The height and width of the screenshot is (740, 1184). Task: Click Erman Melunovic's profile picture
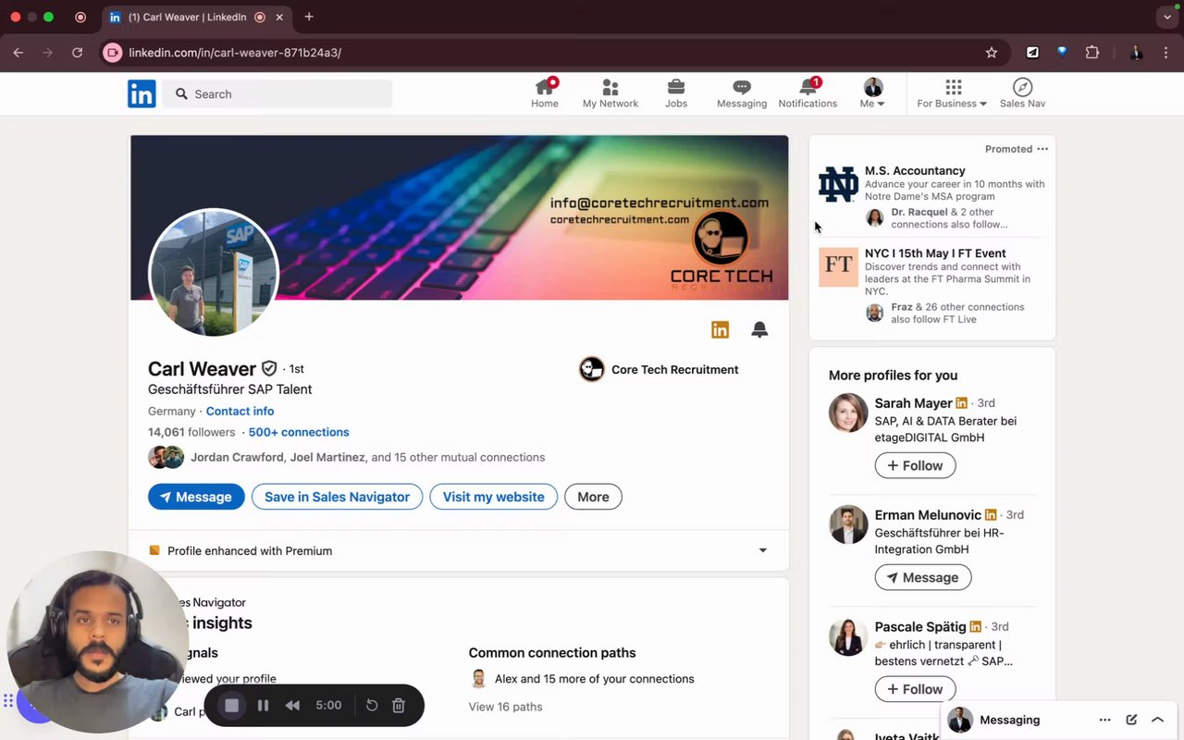tap(848, 524)
